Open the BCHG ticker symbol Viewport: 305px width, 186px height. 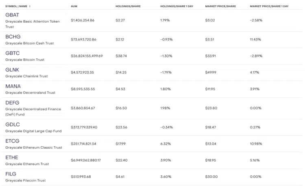13,36
